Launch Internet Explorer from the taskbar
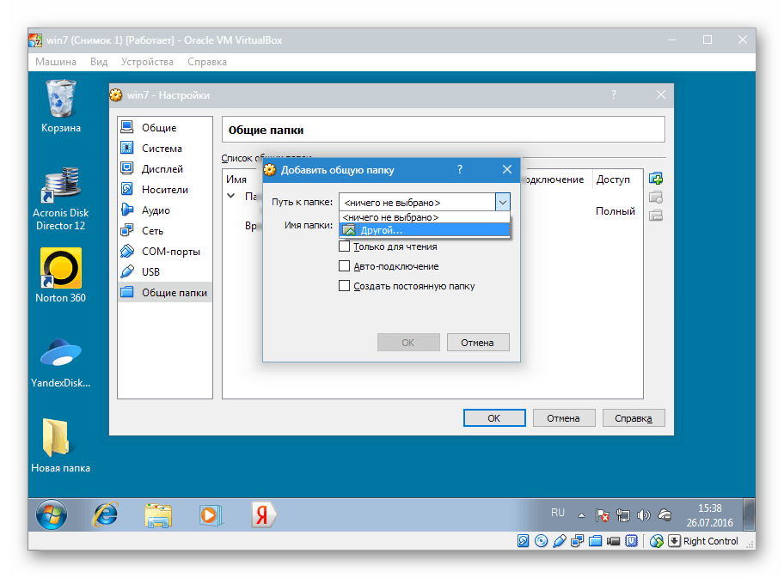 [106, 514]
